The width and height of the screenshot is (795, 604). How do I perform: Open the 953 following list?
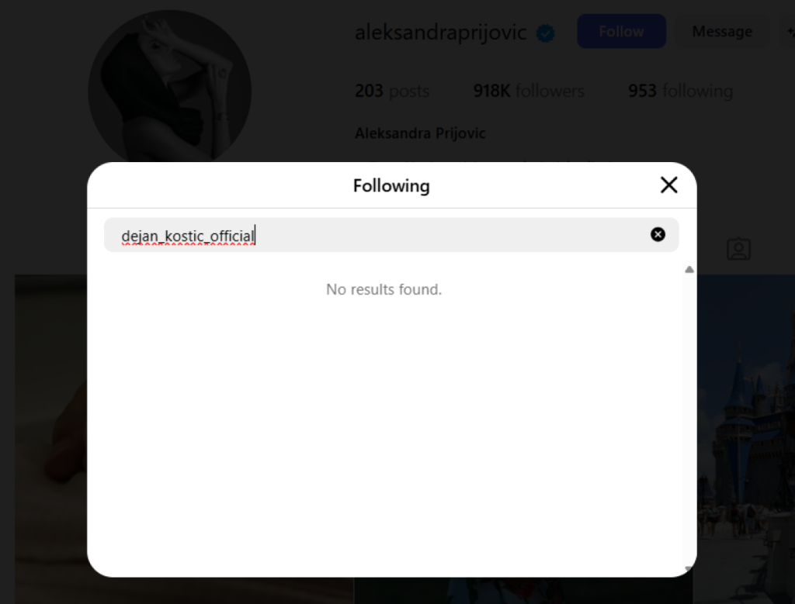pyautogui.click(x=680, y=91)
